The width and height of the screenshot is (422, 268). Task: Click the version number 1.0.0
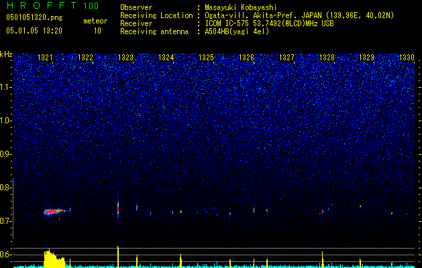pyautogui.click(x=91, y=5)
